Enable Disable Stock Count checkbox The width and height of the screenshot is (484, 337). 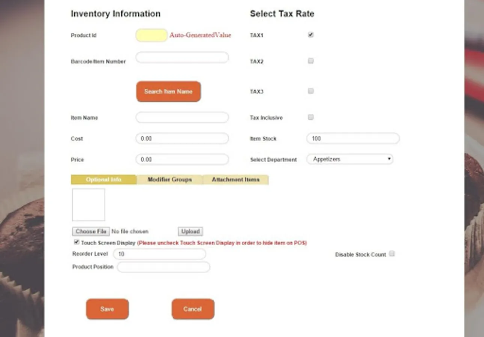392,254
